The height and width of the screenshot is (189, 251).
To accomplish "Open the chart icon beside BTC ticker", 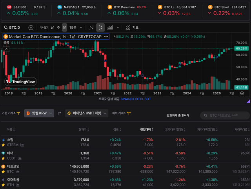I will point(17,172).
